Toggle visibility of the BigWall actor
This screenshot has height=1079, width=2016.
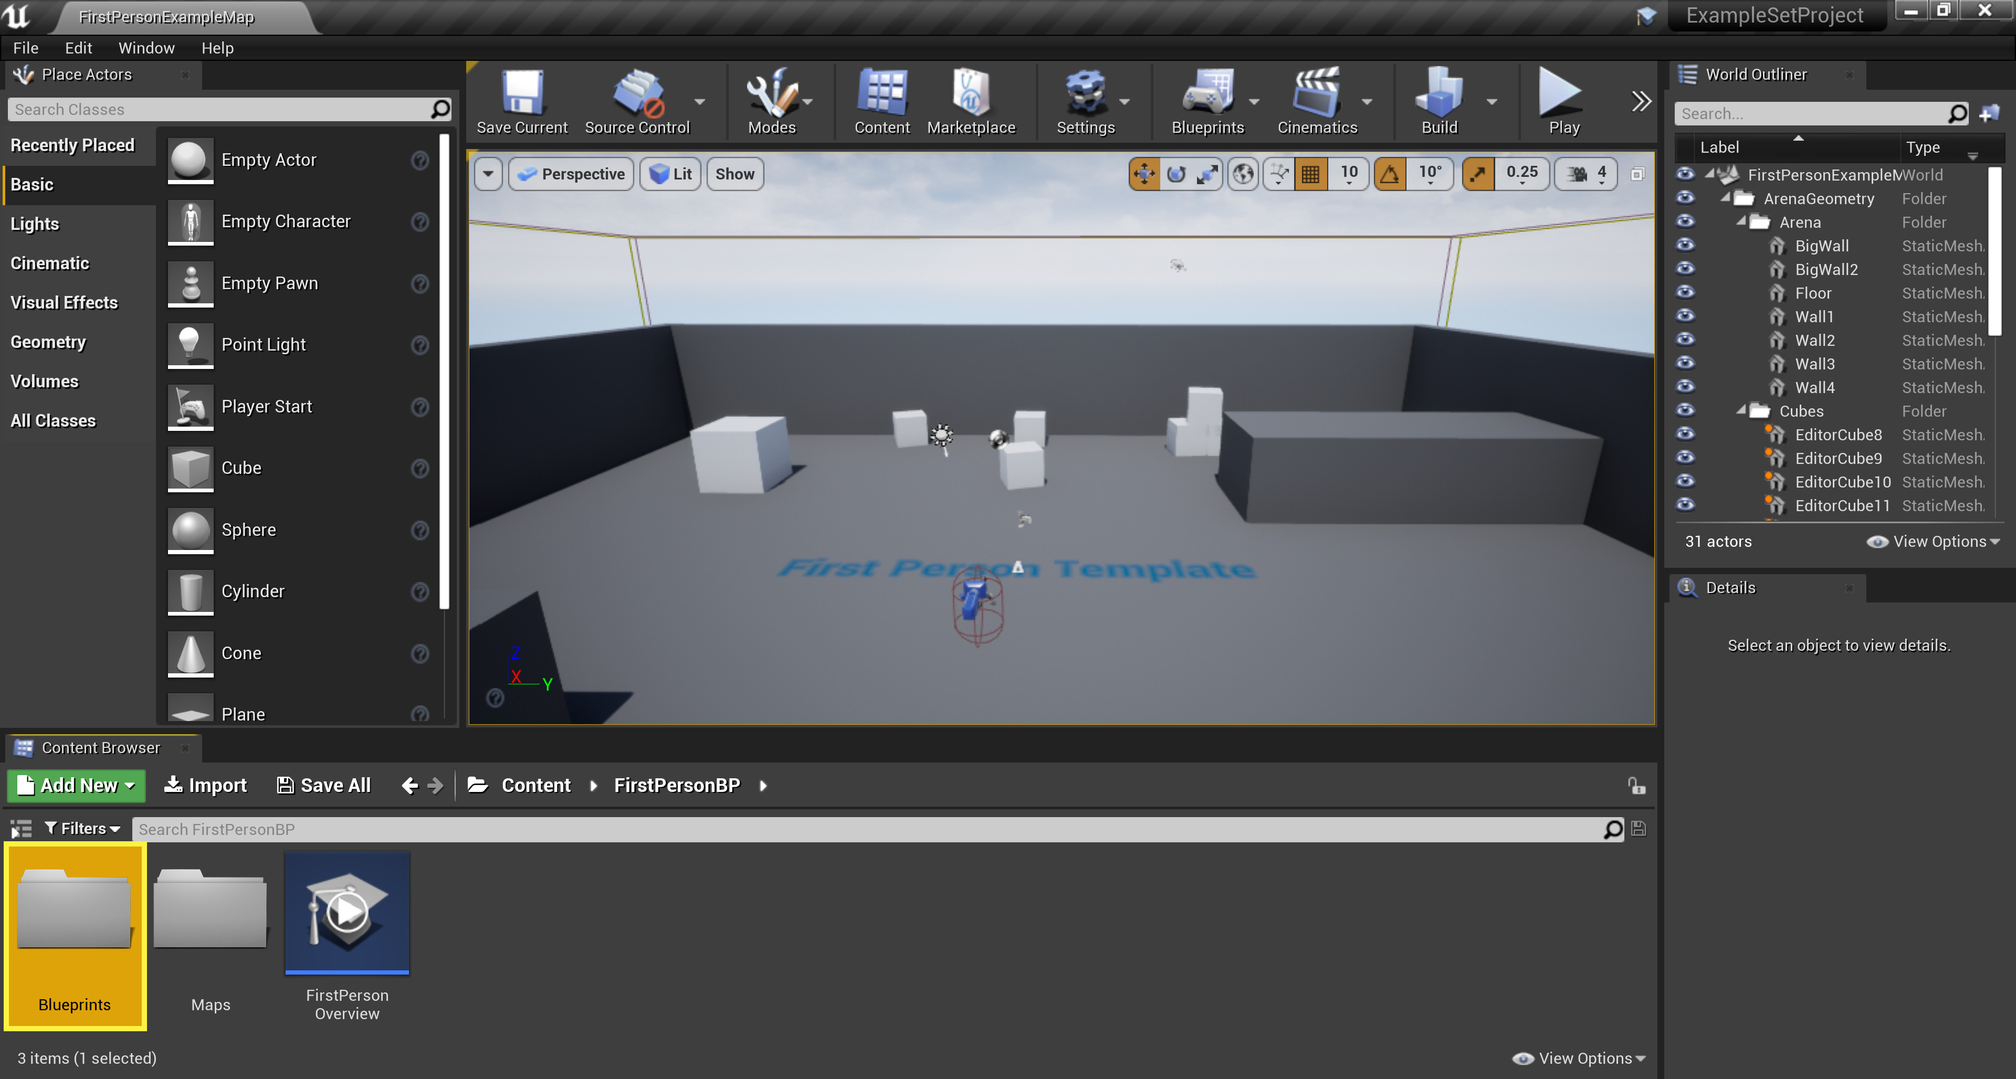click(x=1685, y=246)
